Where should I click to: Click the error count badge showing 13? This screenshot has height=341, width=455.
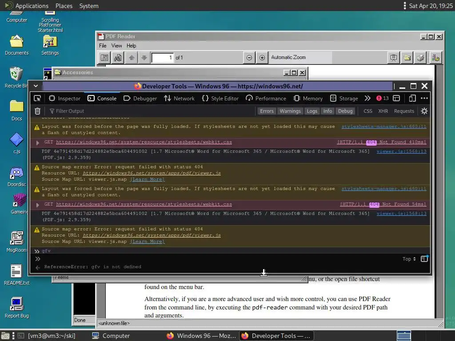click(x=383, y=98)
